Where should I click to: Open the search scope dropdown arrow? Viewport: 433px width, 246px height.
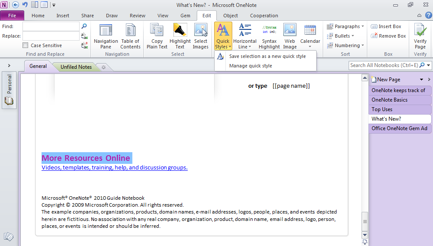point(428,65)
